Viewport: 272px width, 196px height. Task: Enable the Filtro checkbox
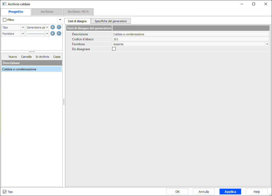click(4, 20)
